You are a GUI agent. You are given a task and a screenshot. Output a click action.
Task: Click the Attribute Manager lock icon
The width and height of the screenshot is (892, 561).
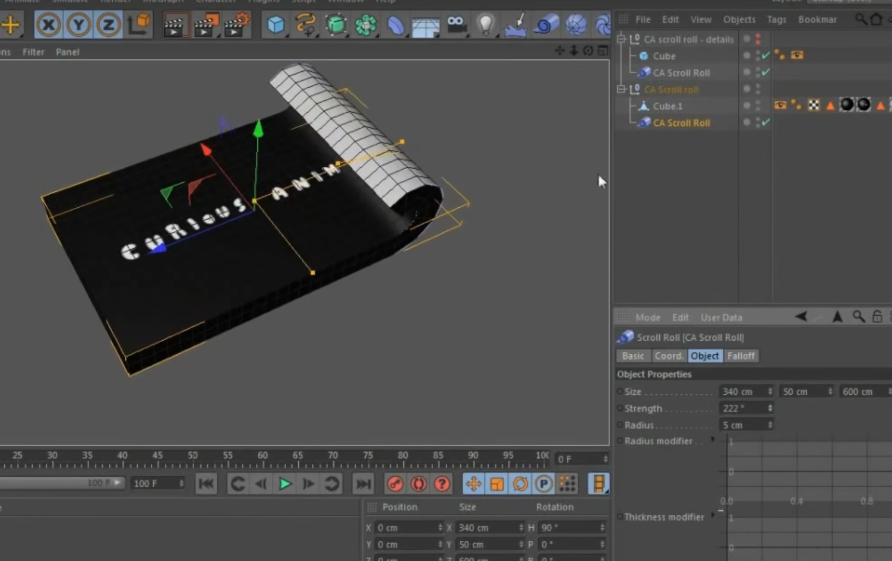click(x=877, y=316)
